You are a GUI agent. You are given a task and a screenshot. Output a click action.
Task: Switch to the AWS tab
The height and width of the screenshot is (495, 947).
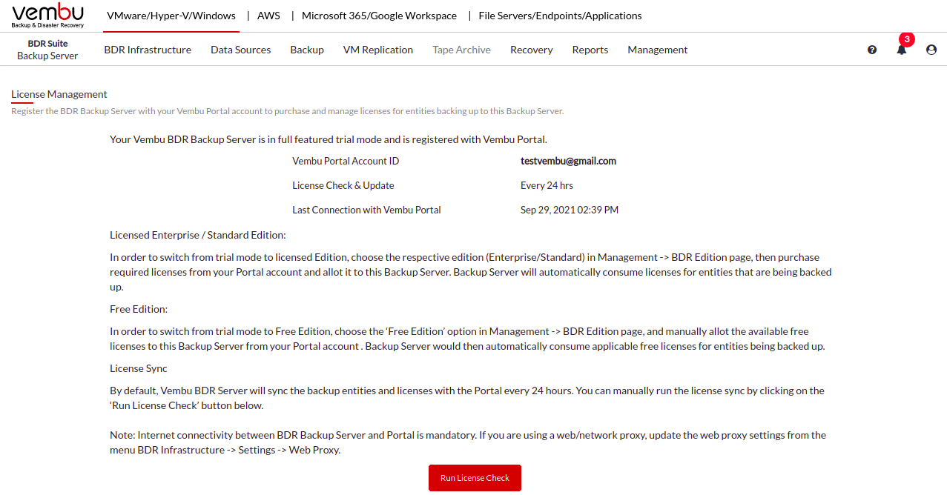coord(268,16)
